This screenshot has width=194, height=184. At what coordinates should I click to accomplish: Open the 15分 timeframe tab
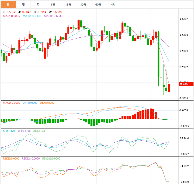click(x=68, y=5)
